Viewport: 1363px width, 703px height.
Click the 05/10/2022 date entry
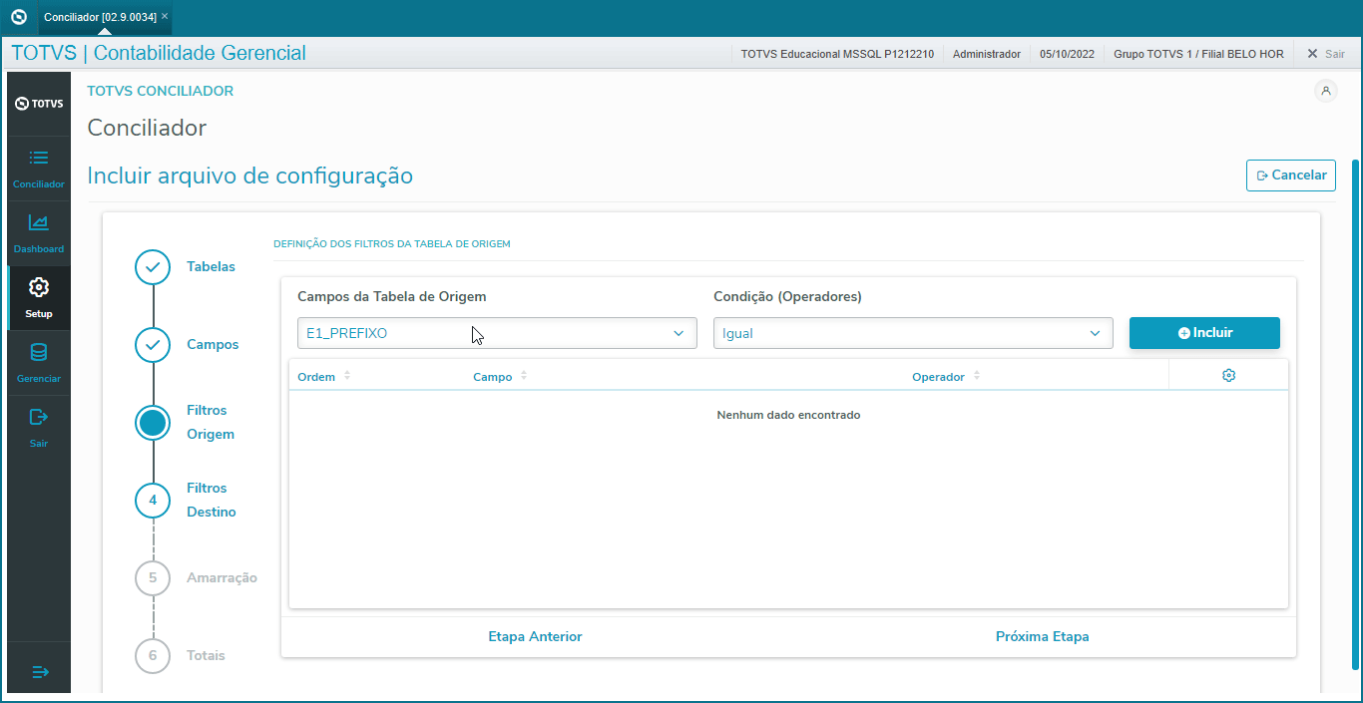pyautogui.click(x=1067, y=54)
